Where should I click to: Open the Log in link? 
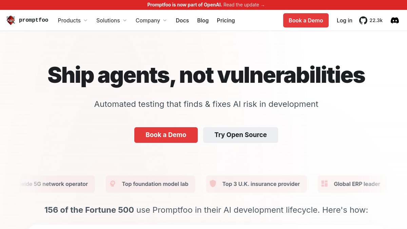coord(345,20)
